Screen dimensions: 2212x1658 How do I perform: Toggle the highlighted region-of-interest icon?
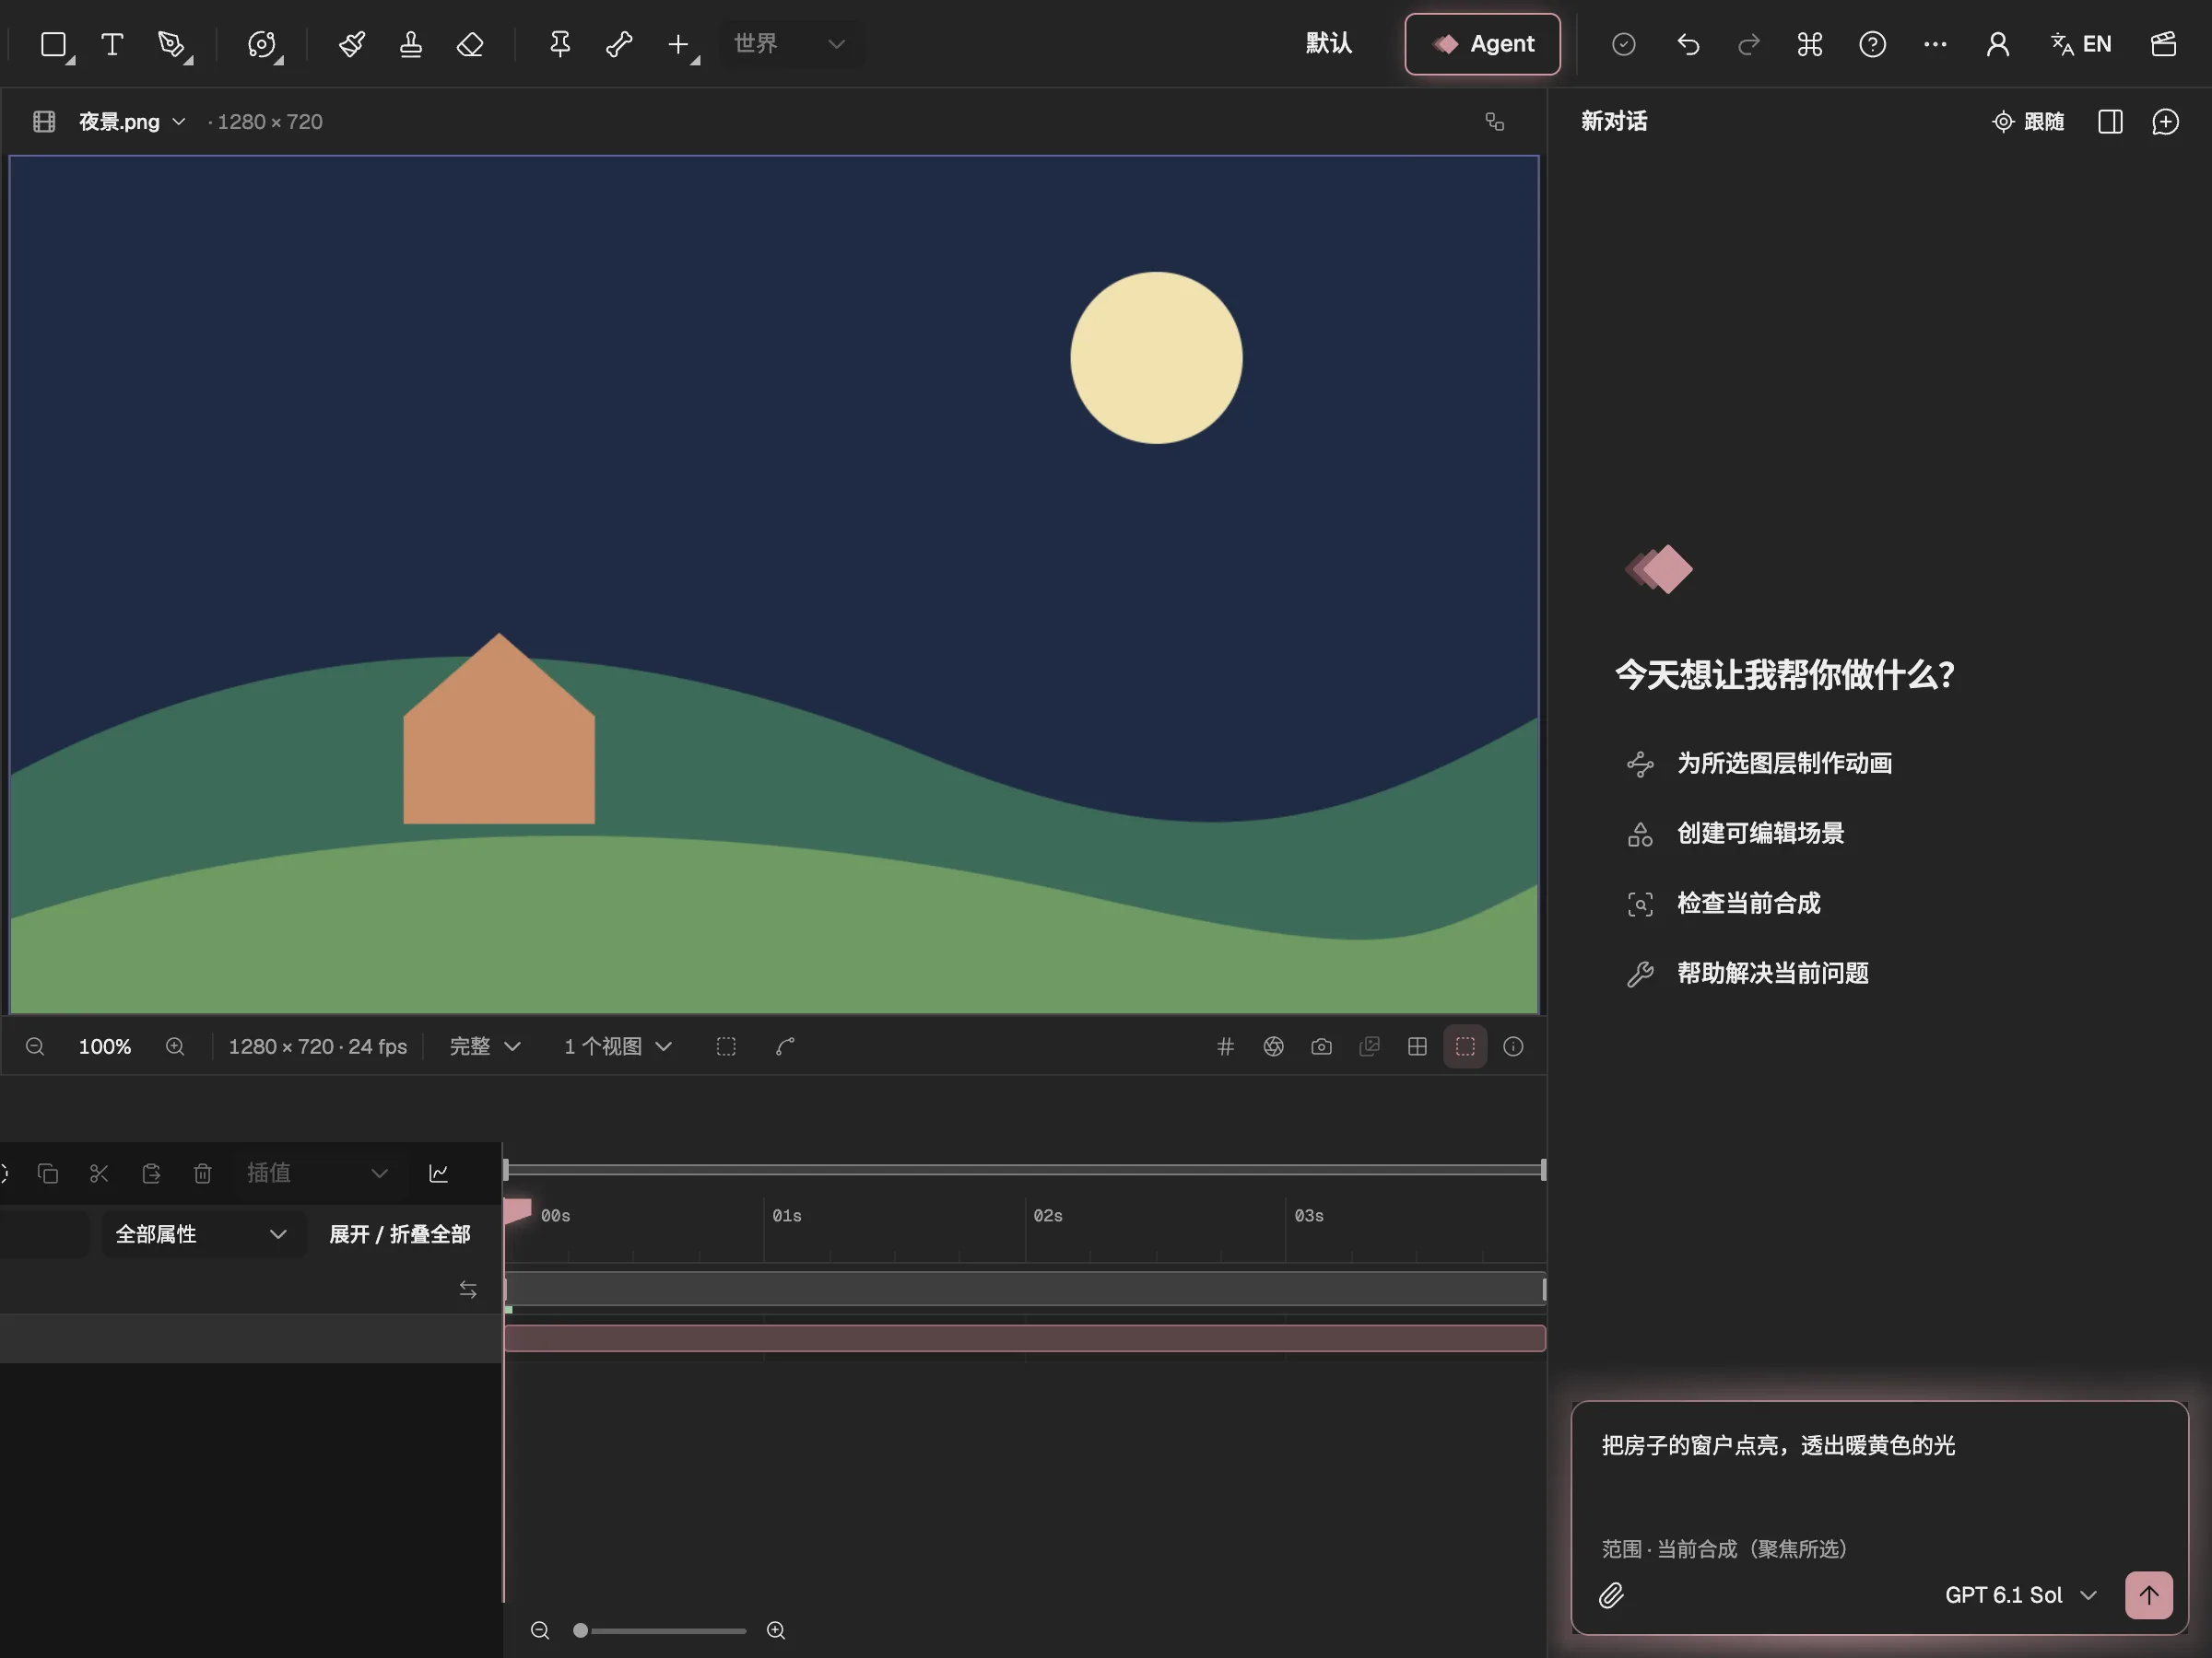(1465, 1046)
